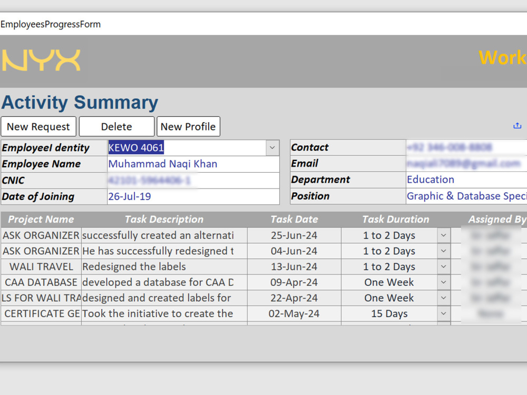This screenshot has height=395, width=527.
Task: Open duration dropdown for 04-Jun-24 task
Action: (x=444, y=251)
